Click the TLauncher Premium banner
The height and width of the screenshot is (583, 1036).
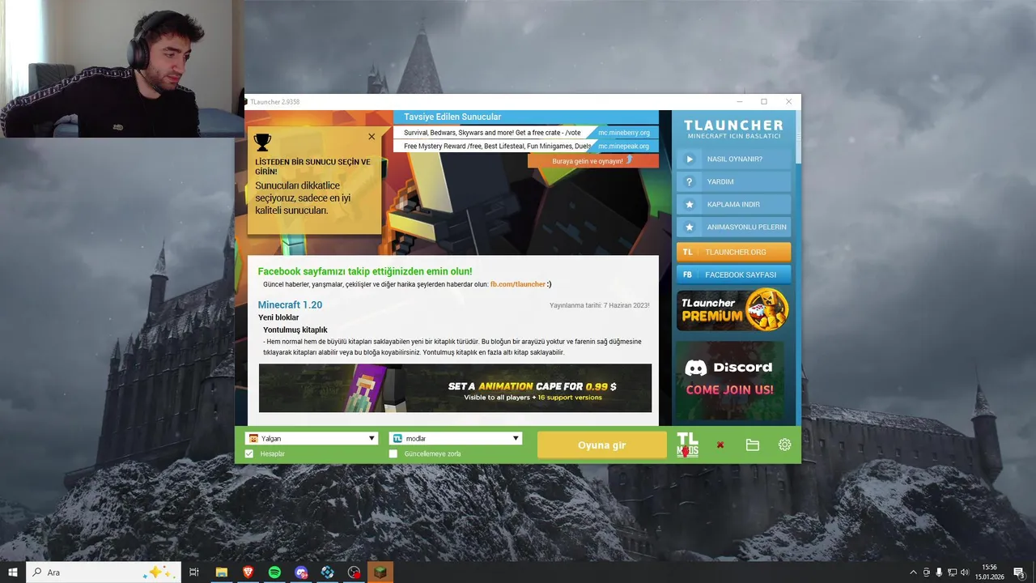point(732,309)
